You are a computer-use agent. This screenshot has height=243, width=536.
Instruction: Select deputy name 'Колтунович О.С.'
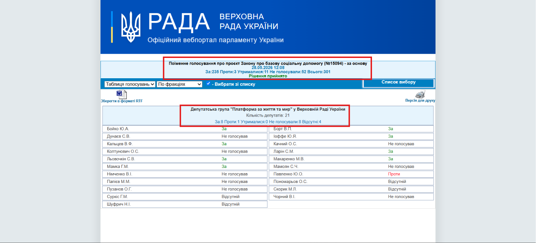tap(123, 152)
